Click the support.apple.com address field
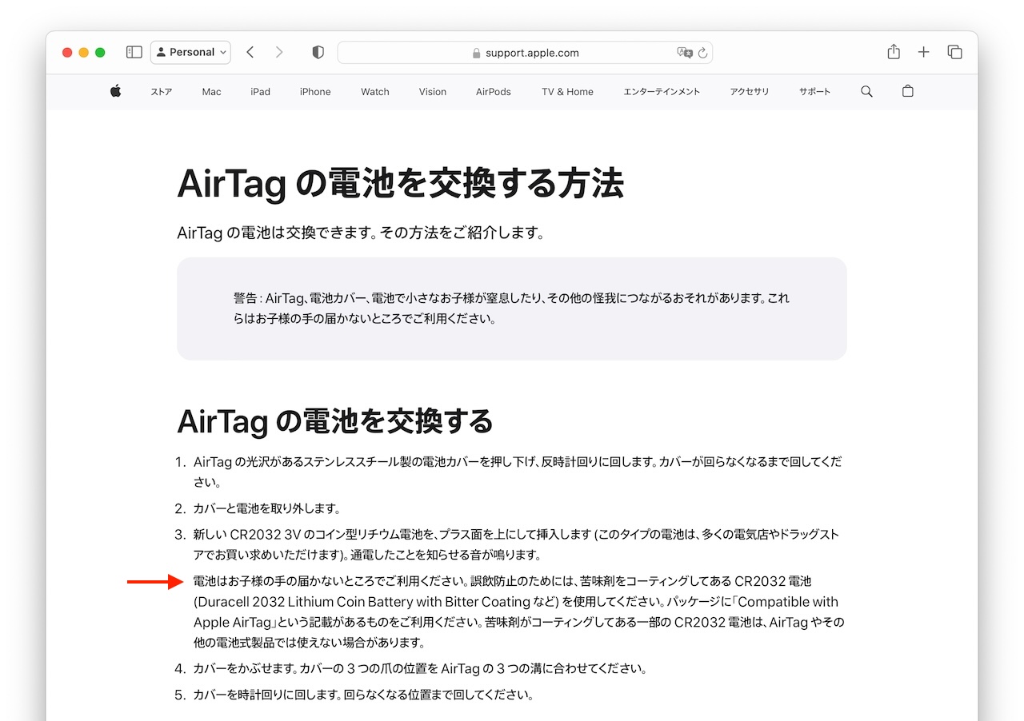1024x721 pixels. (525, 53)
